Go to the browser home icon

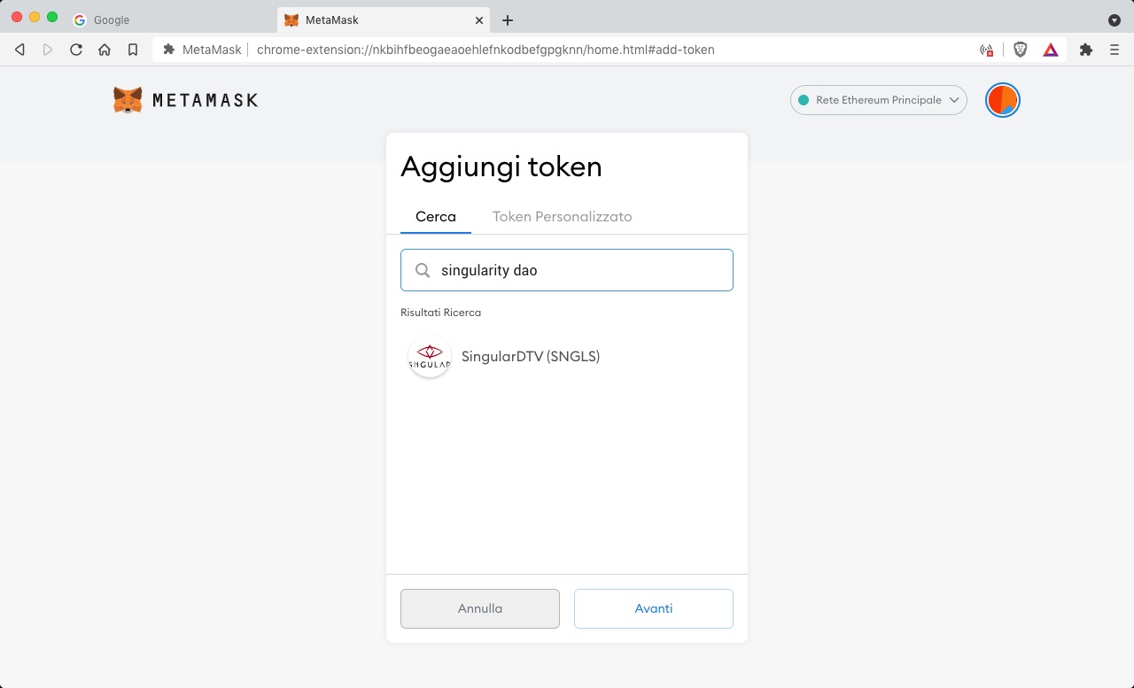(x=105, y=50)
